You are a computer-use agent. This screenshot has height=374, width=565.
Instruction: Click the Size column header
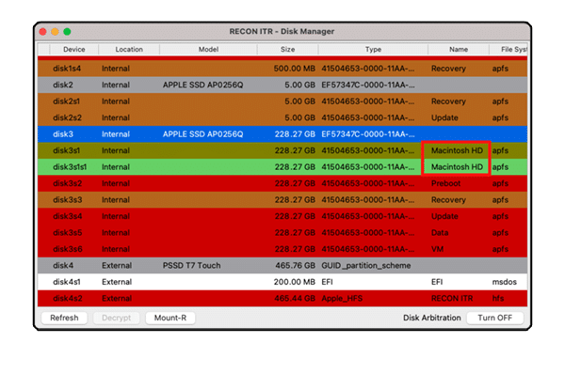point(287,49)
